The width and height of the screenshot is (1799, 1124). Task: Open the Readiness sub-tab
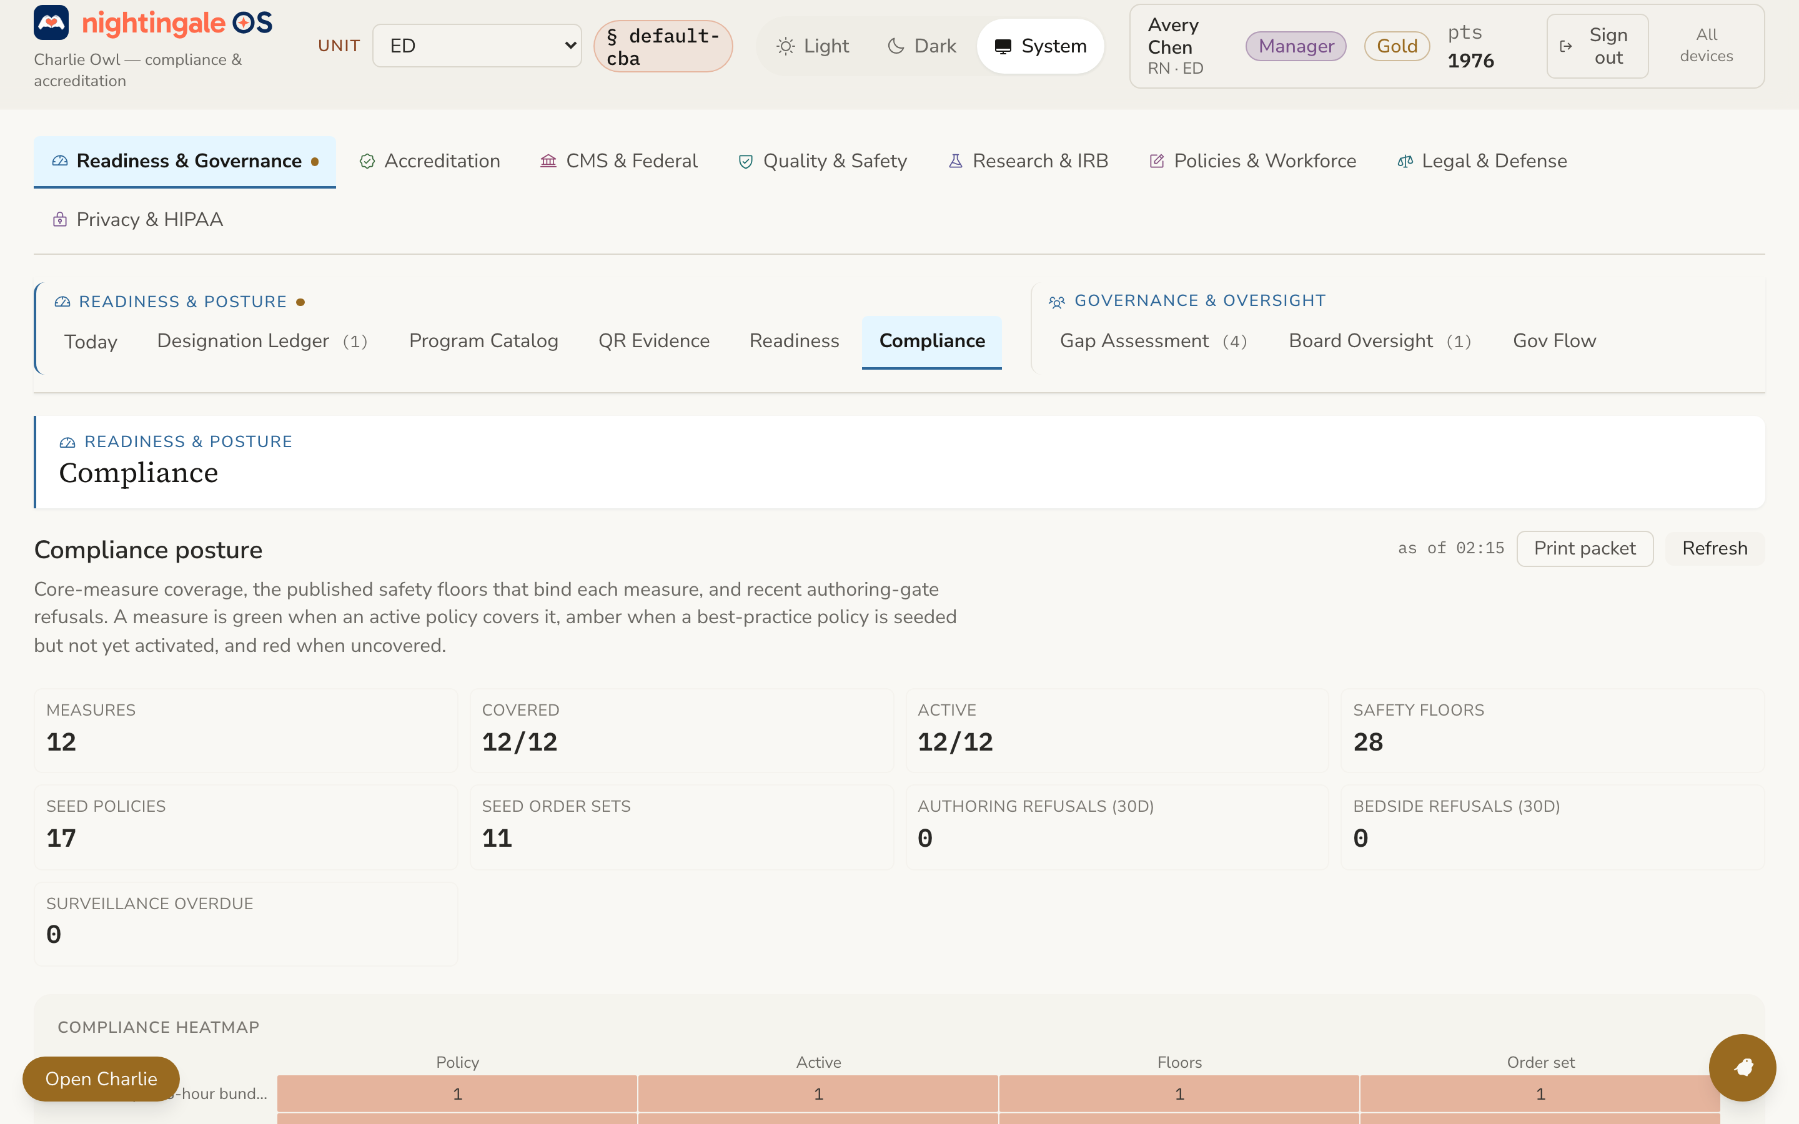click(x=794, y=341)
